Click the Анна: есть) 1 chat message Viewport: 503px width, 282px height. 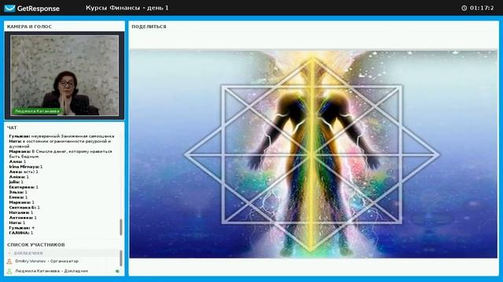(24, 172)
